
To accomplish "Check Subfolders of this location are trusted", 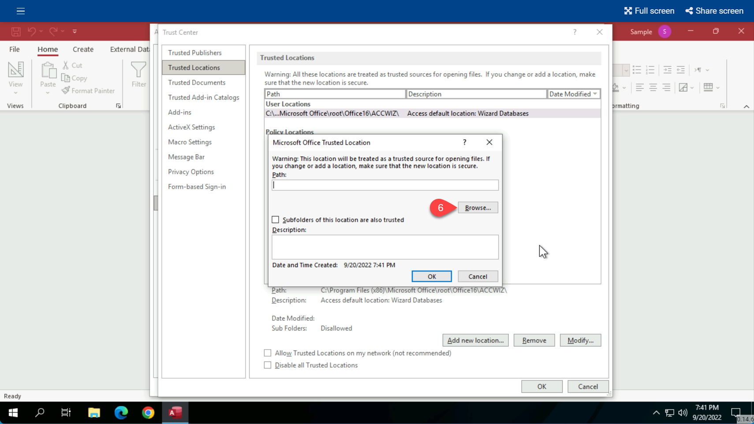I will (x=276, y=219).
